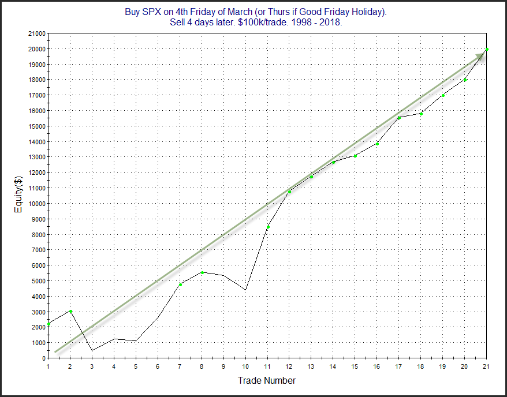Click x-axis trade number label 3

(92, 365)
